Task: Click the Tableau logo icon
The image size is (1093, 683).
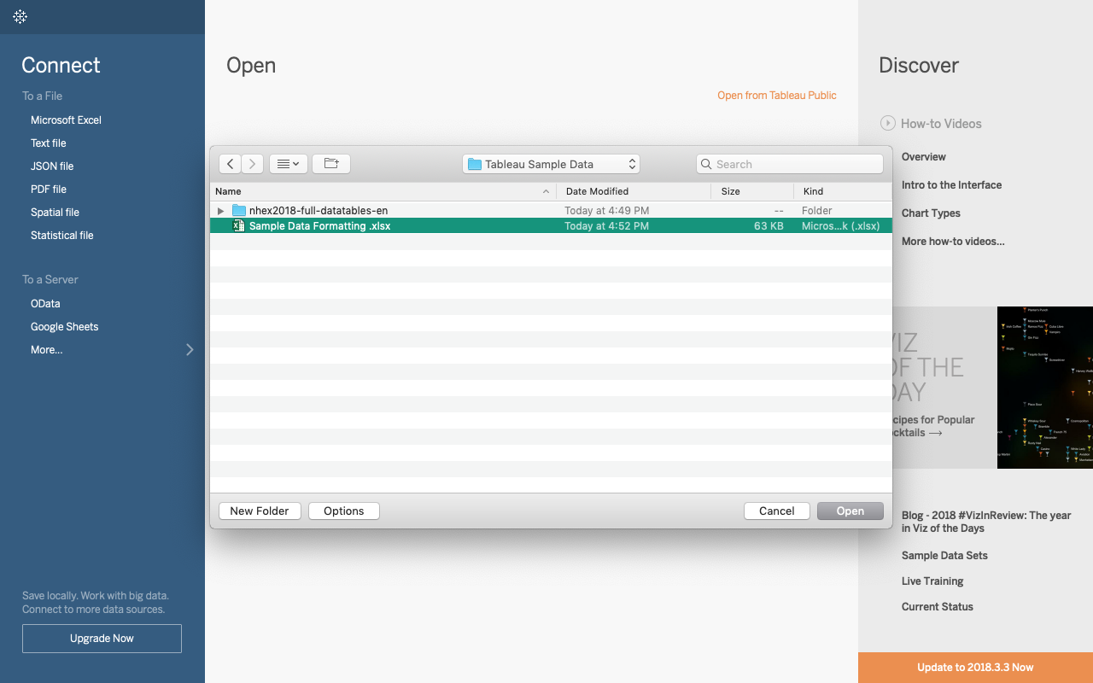Action: click(x=20, y=16)
